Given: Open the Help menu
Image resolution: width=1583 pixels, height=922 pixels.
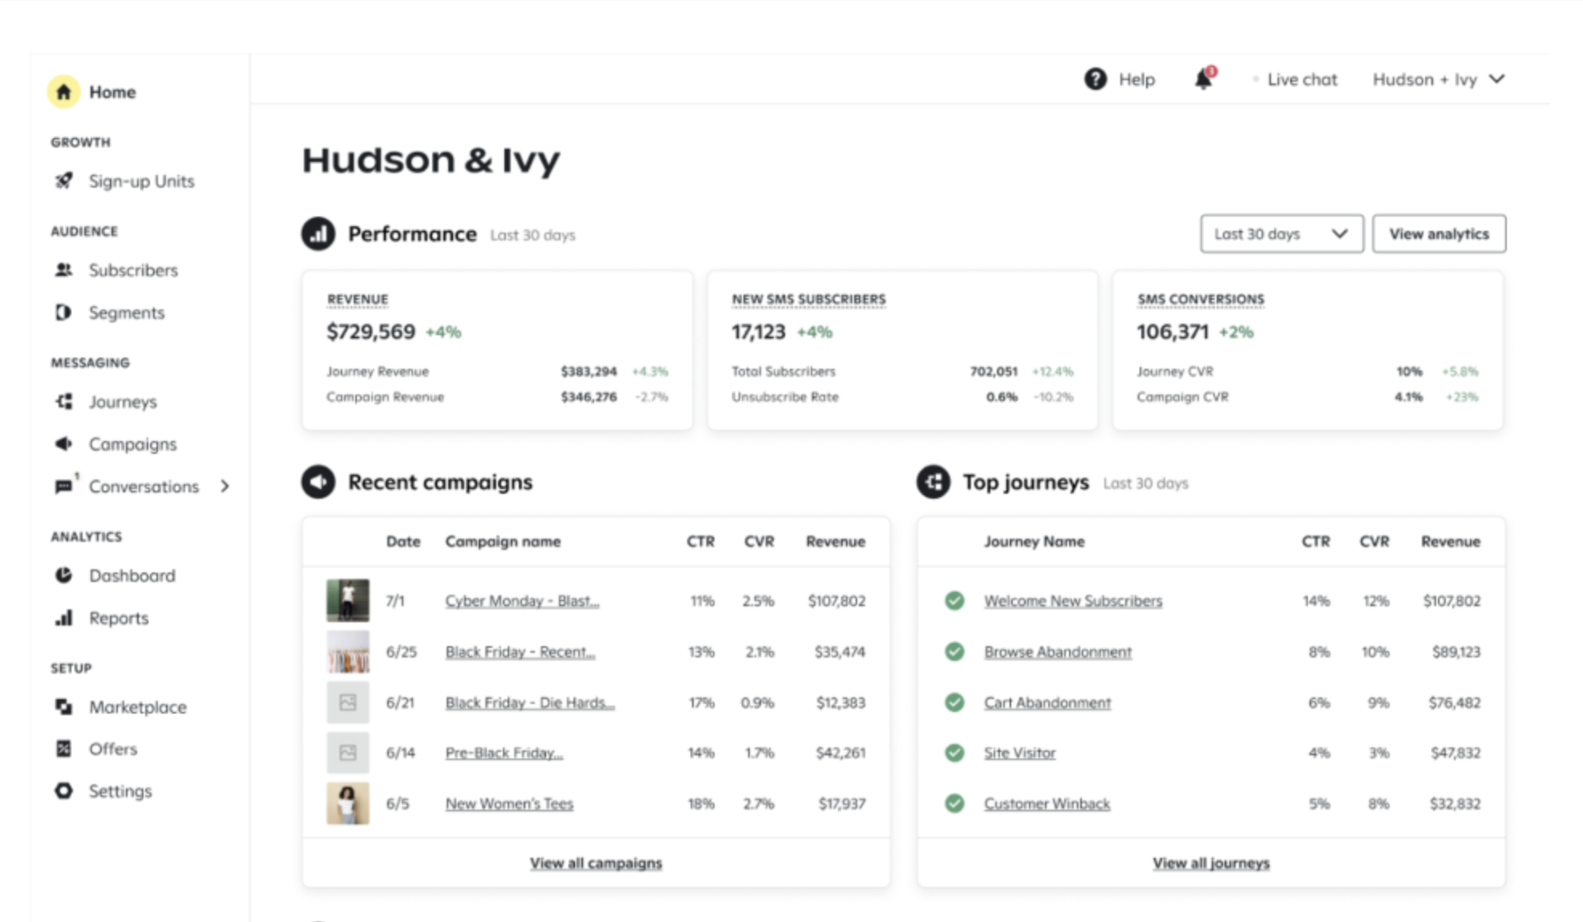Looking at the screenshot, I should point(1119,79).
